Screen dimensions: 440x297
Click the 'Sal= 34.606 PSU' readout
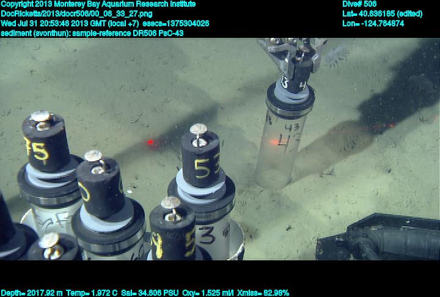coord(150,293)
